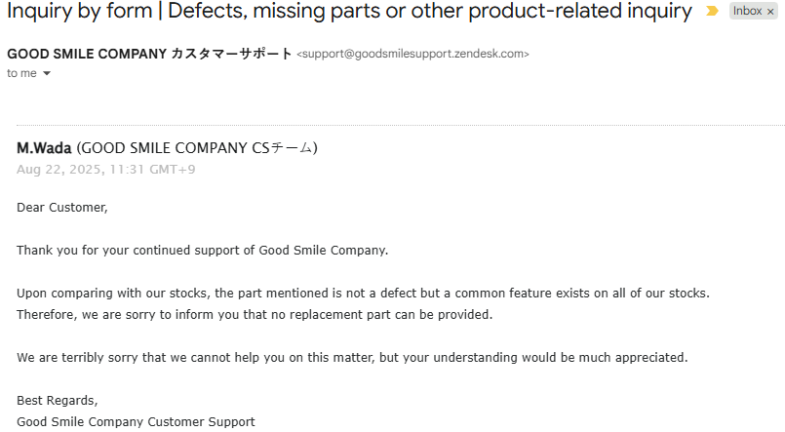This screenshot has height=432, width=785.
Task: Click the 'no replacement part can be provided' line
Action: coord(255,314)
